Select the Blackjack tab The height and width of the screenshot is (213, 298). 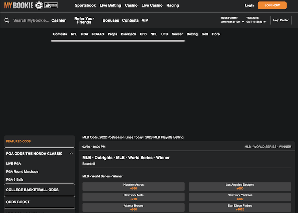128,34
